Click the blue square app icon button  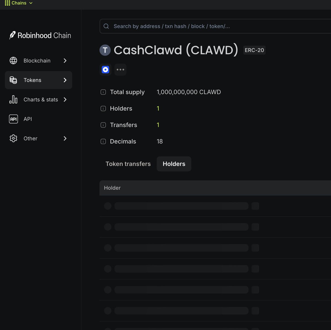pos(105,70)
